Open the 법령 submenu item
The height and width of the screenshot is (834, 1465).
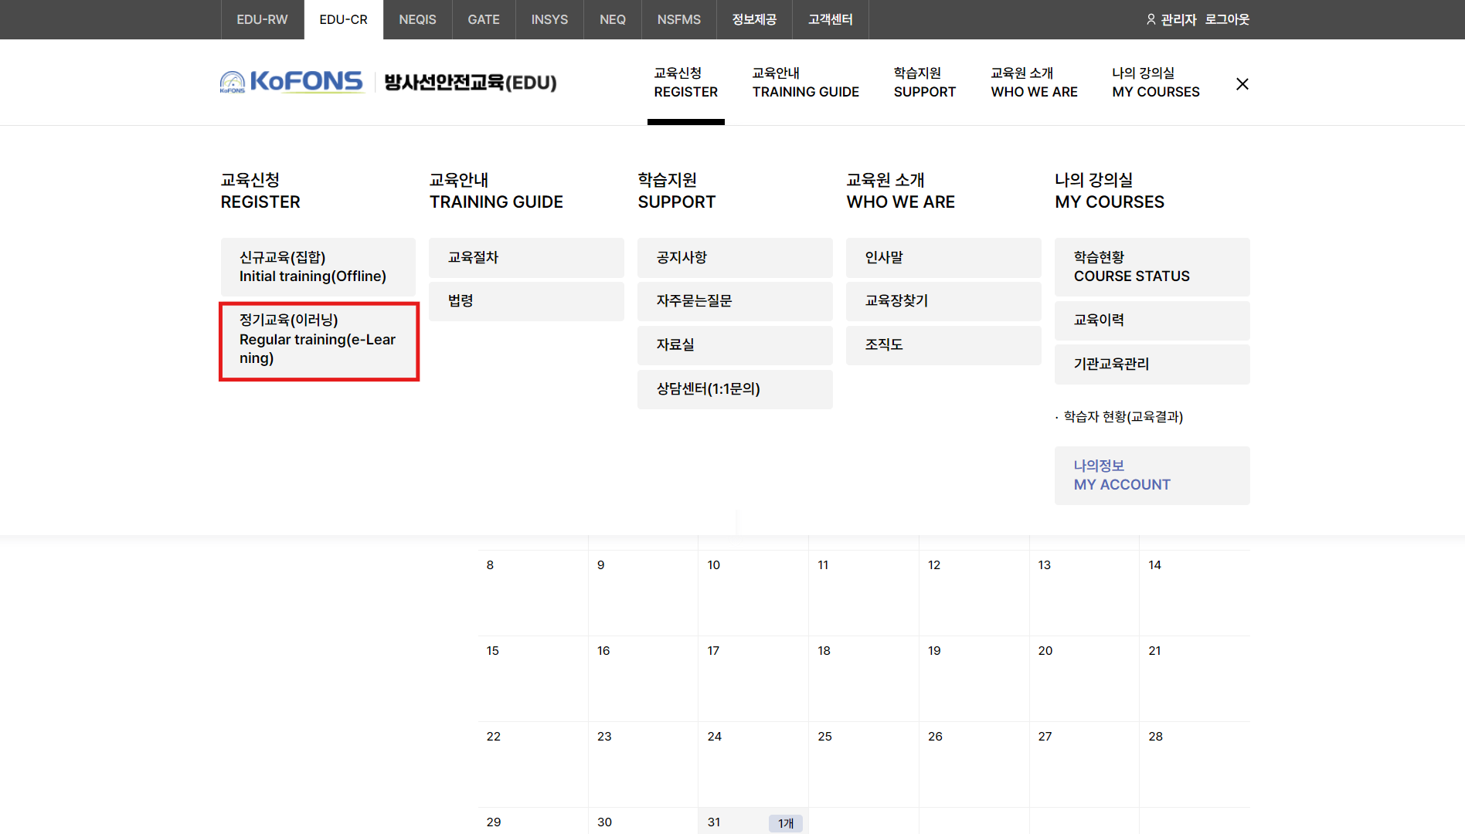(x=526, y=301)
